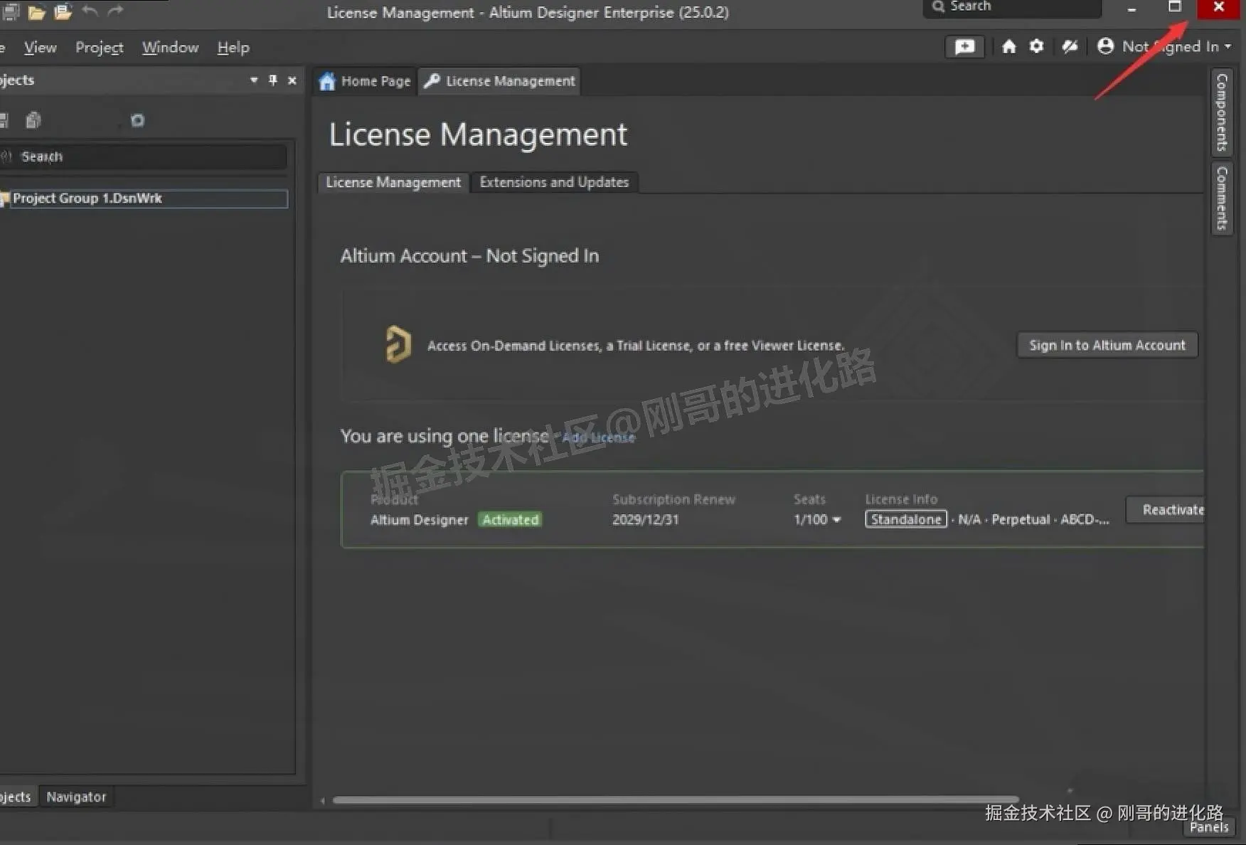
Task: Click the Open Document folder icon
Action: click(36, 12)
